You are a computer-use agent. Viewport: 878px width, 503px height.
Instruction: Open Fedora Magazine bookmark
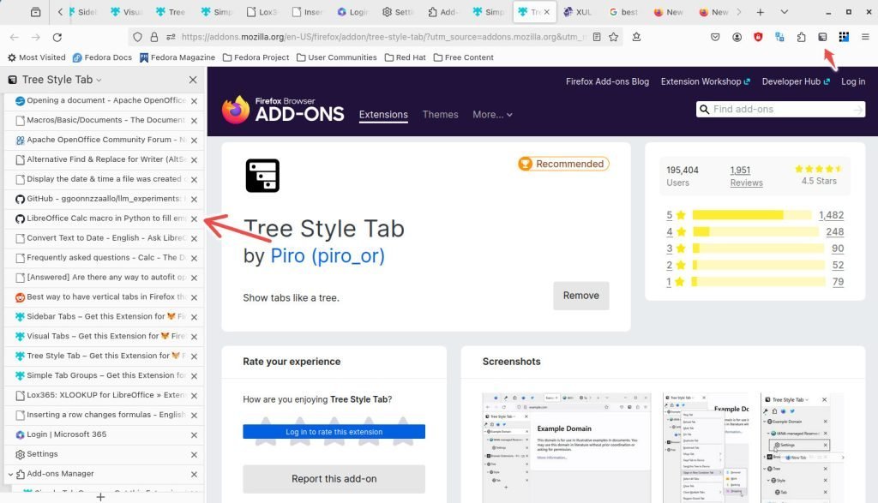[177, 57]
